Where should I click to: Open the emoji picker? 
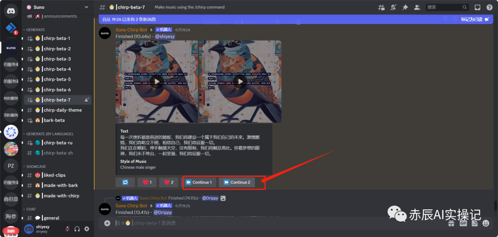click(486, 223)
